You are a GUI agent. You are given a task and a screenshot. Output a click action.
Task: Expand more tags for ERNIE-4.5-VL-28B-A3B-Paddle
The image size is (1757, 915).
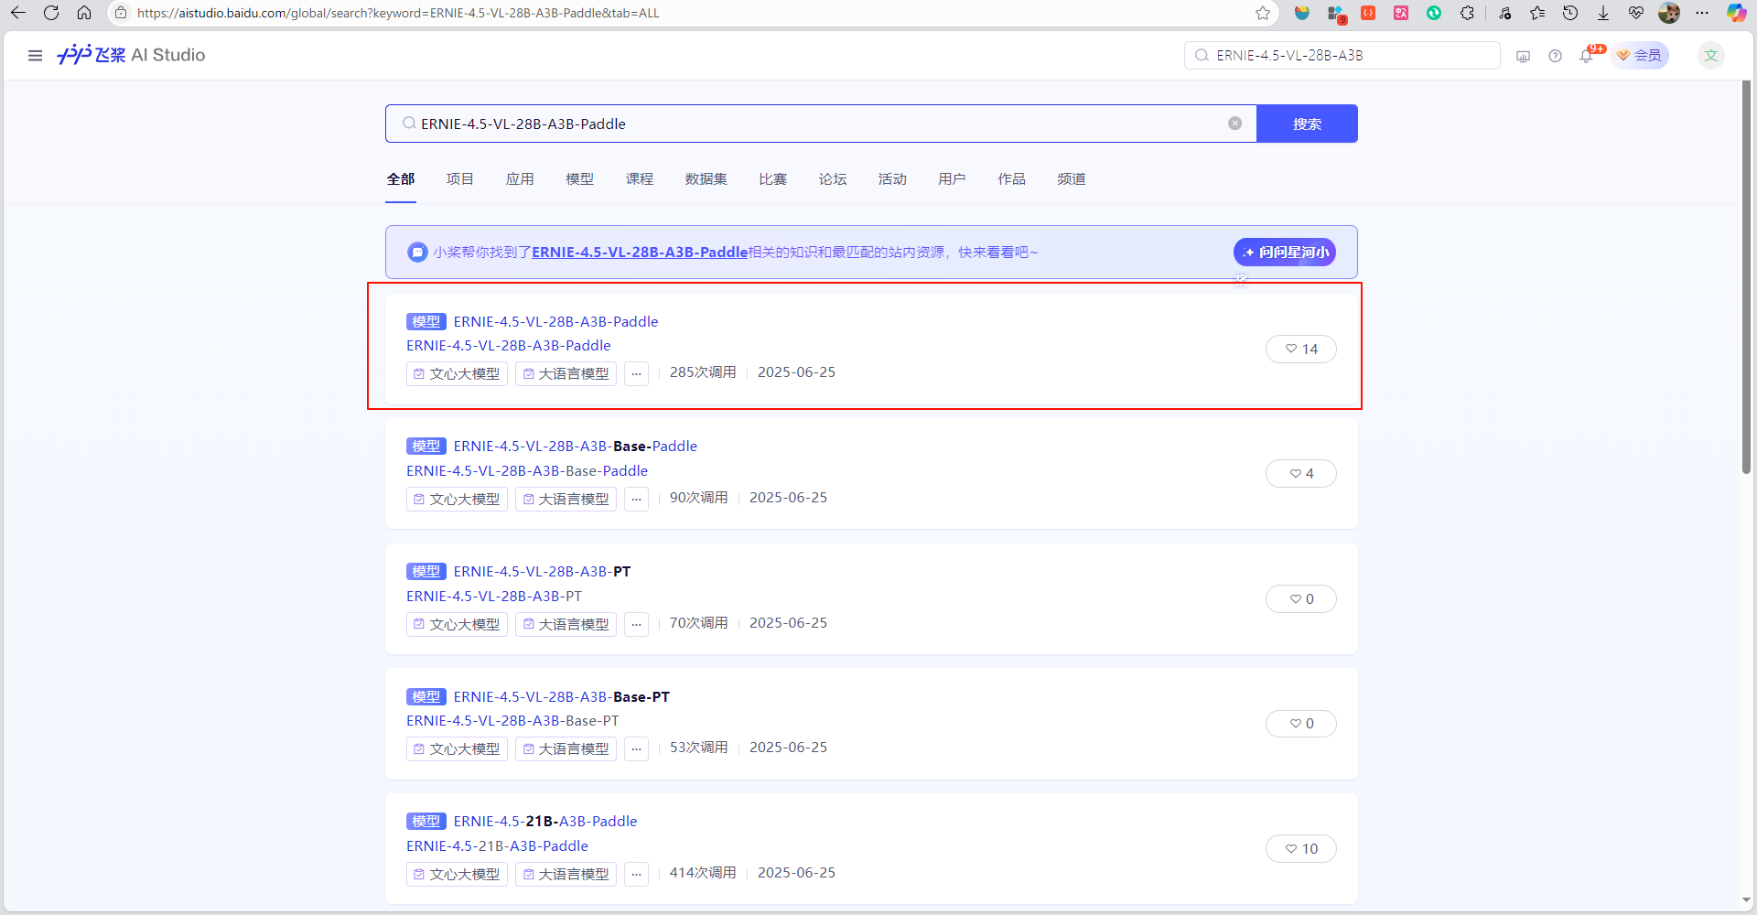pos(636,373)
